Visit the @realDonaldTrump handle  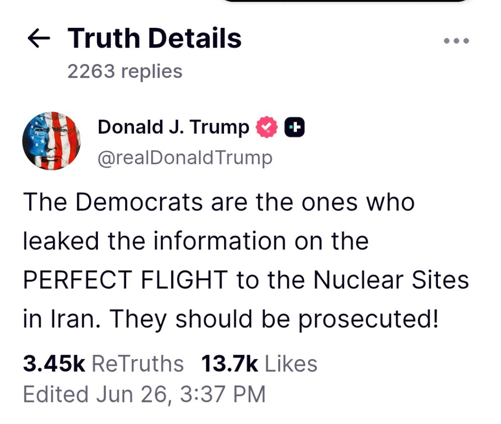click(x=185, y=157)
